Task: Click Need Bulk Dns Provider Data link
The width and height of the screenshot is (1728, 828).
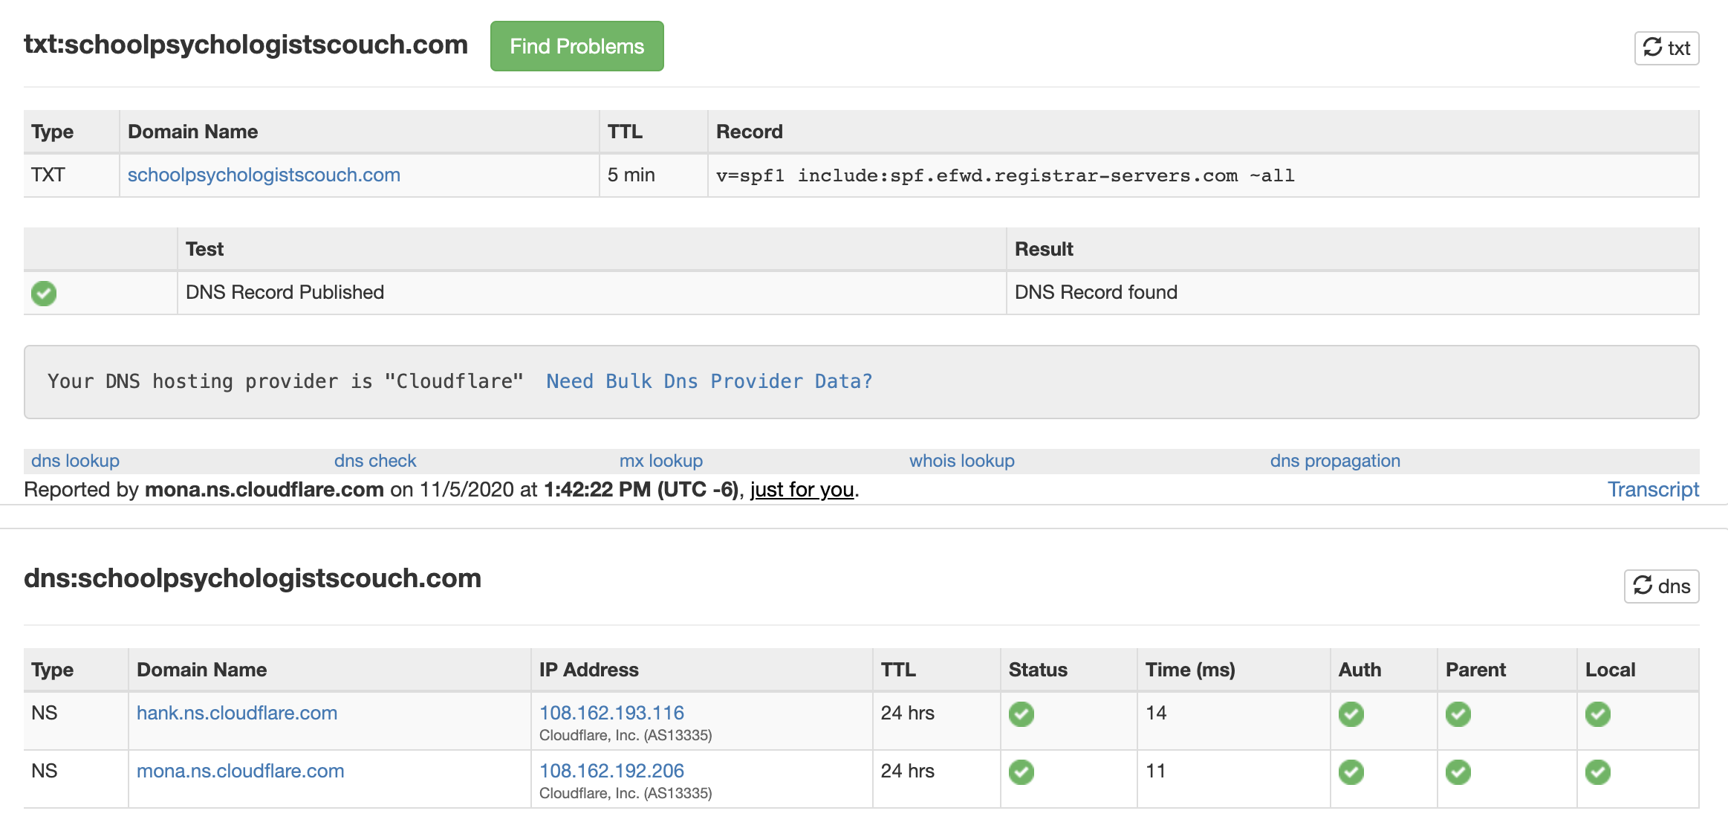Action: [x=709, y=381]
